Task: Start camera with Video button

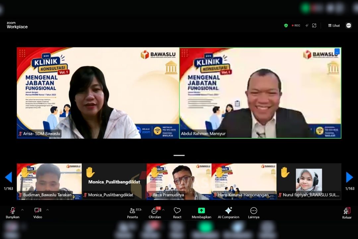Action: (38, 213)
